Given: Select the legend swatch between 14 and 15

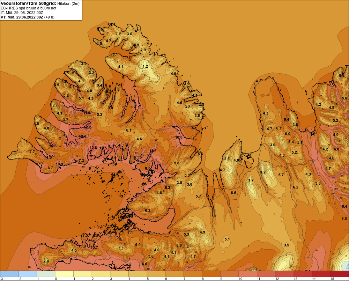Looking at the screenshot, I should tap(321, 274).
